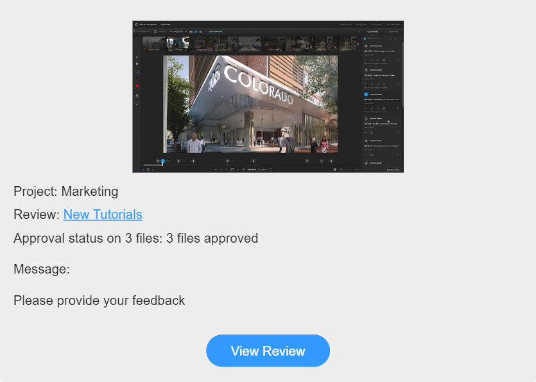The height and width of the screenshot is (382, 536).
Task: Click the print icon in the left toolbar
Action: coord(137,96)
